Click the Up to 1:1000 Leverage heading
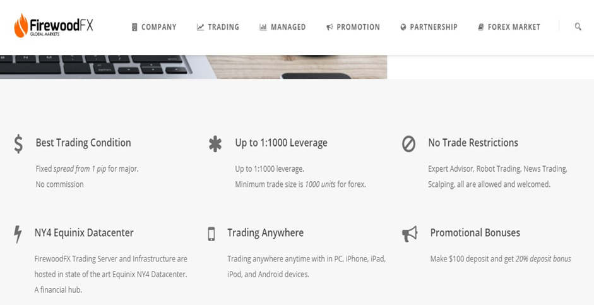Screen dimensions: 594x305 click(x=281, y=143)
